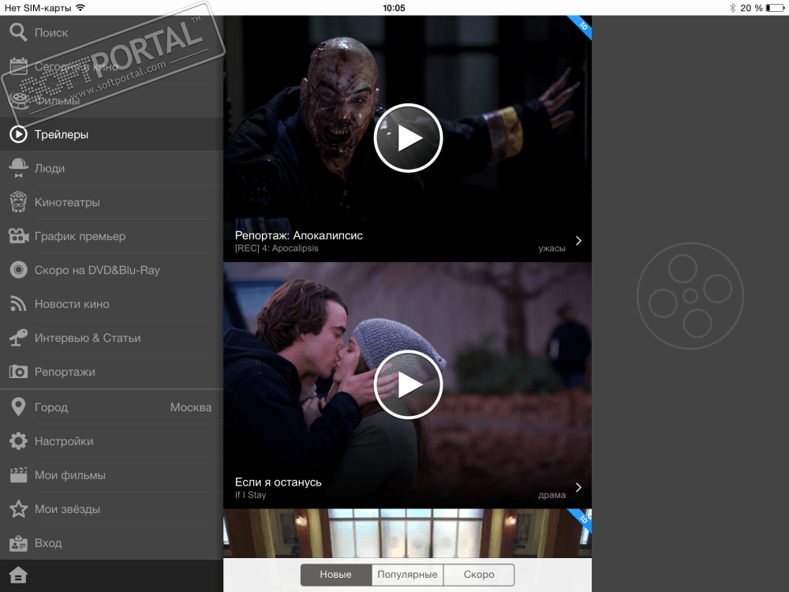Tap the subtitle If I Stay
Viewport: 789px width, 592px height.
251,495
